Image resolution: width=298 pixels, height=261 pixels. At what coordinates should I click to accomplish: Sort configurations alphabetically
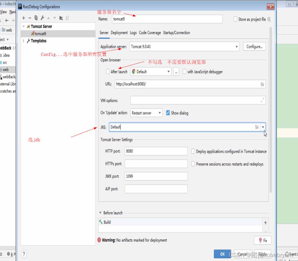67,18
